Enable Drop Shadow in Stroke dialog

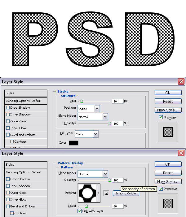[8, 107]
